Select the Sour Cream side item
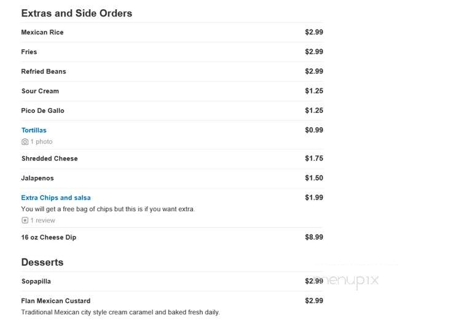 tap(40, 91)
